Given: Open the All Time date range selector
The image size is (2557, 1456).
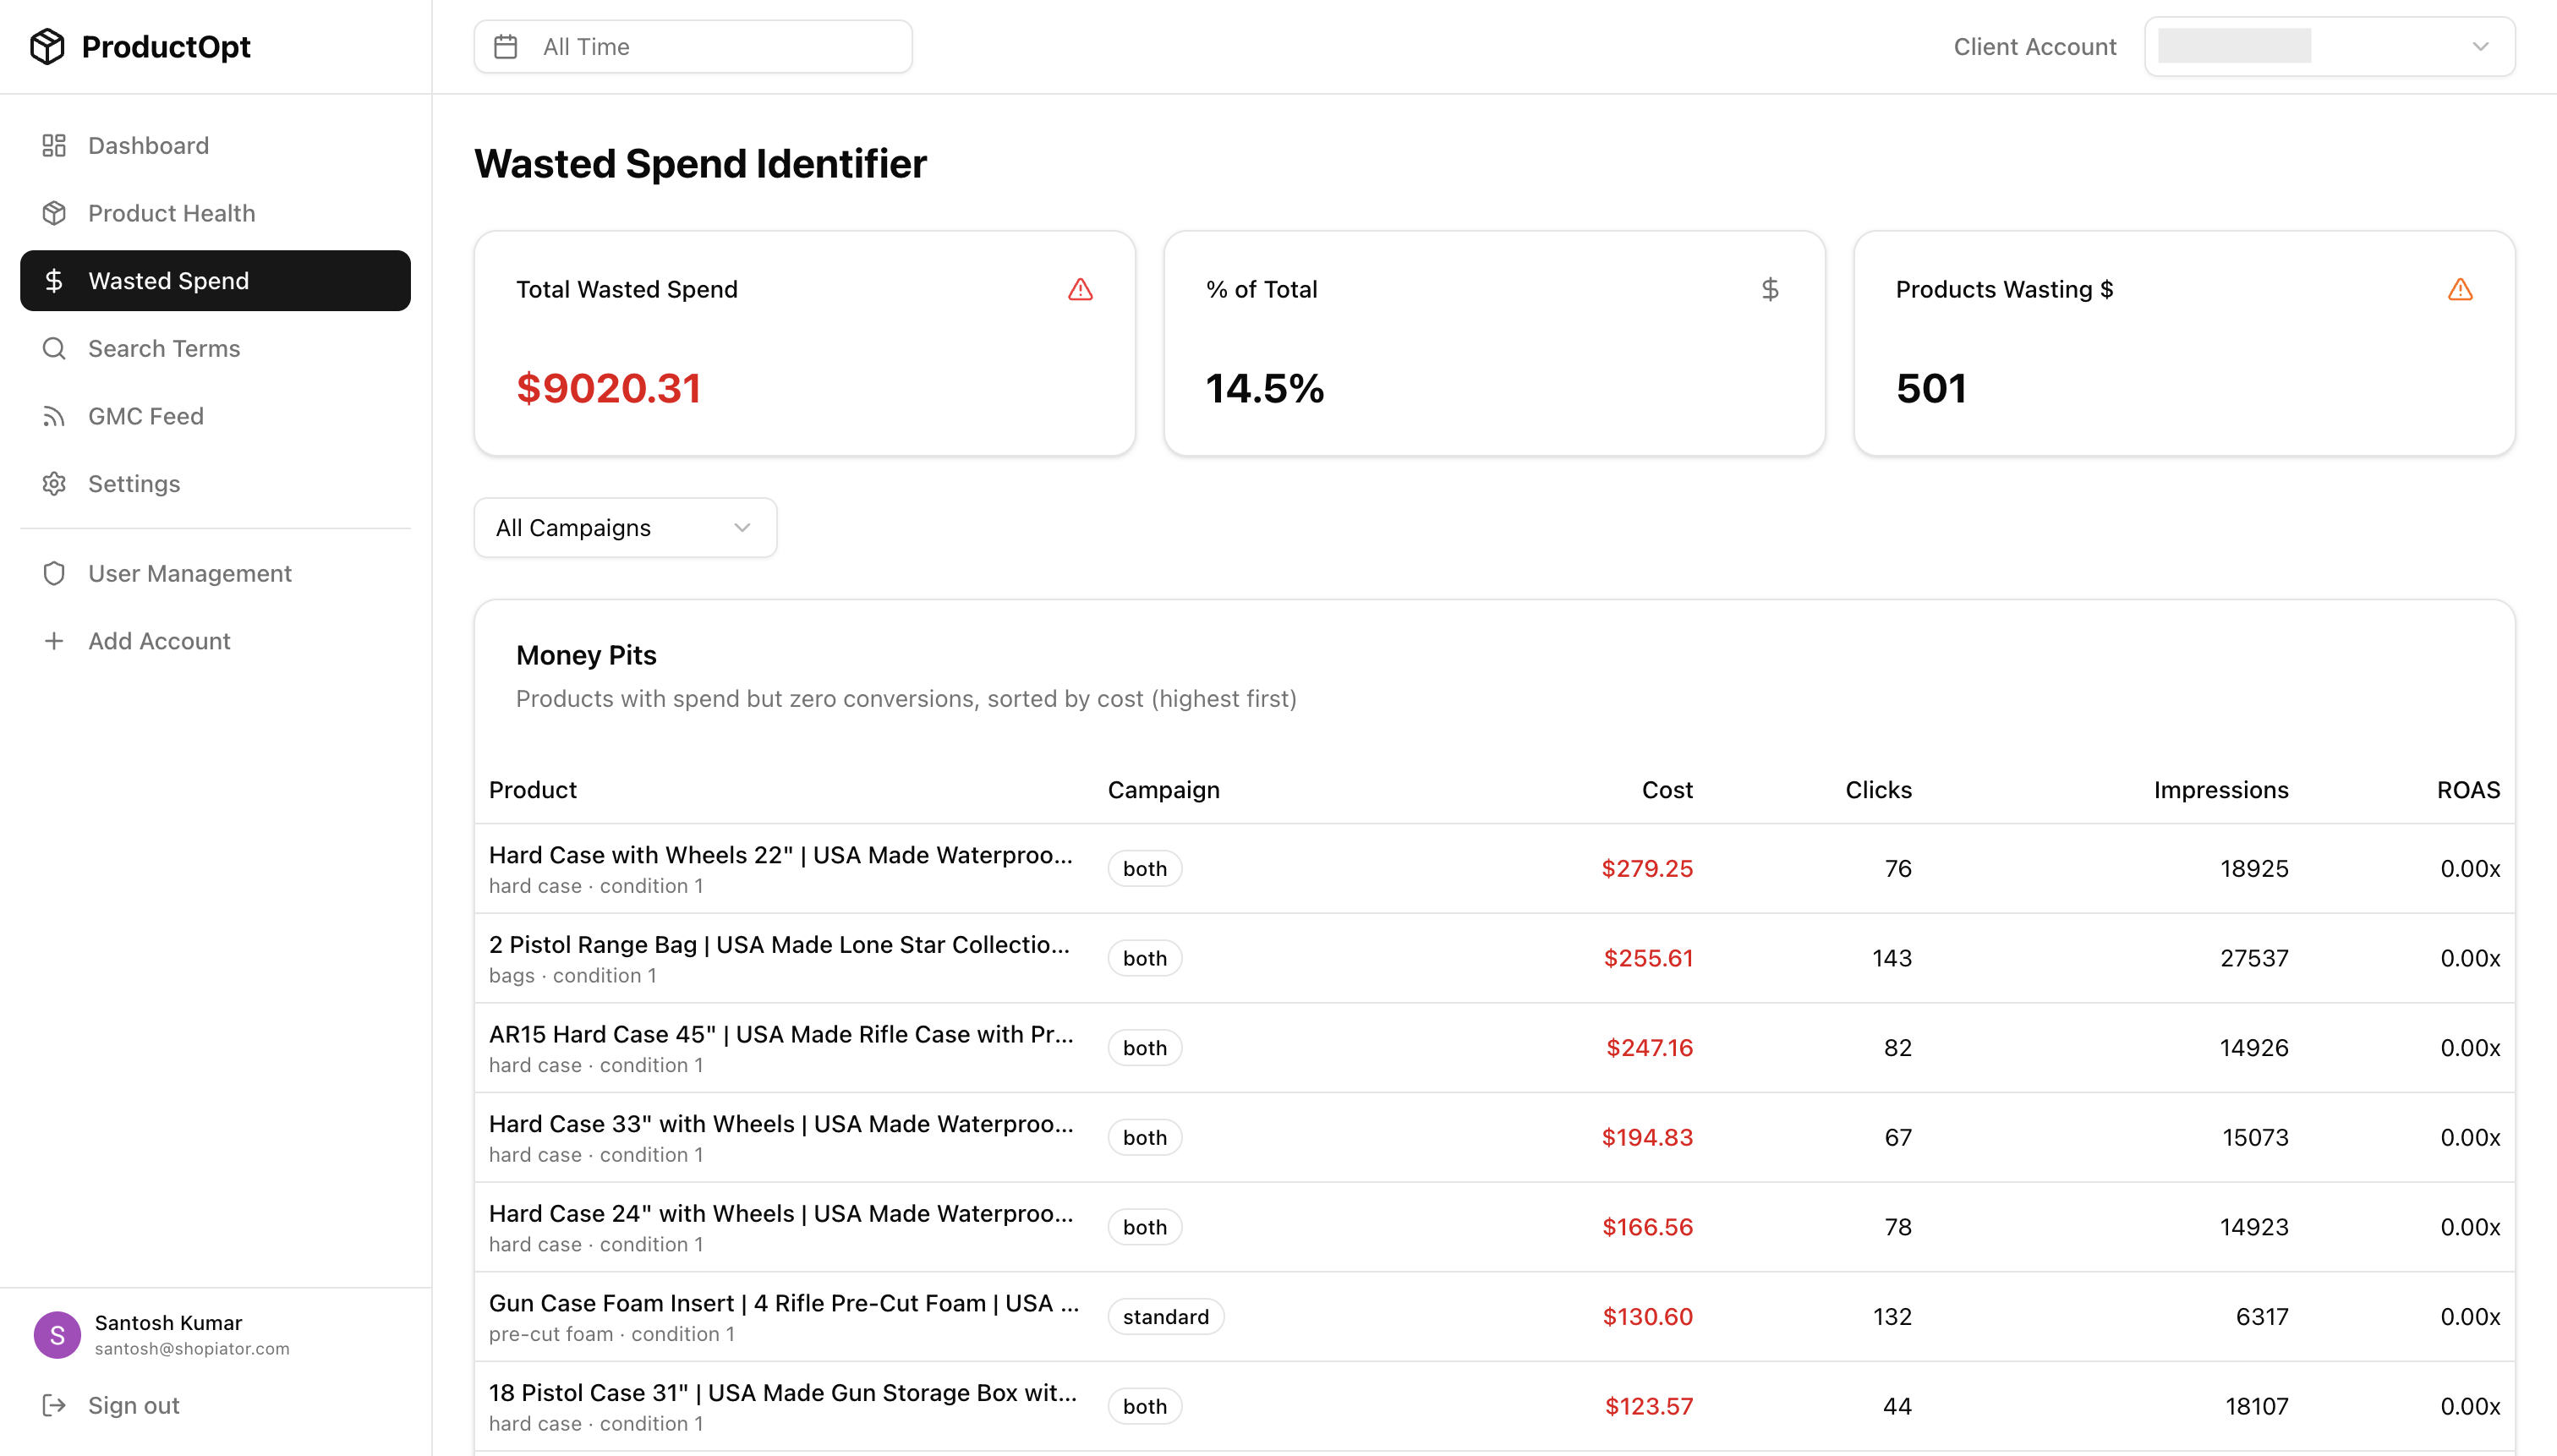Looking at the screenshot, I should click(692, 46).
